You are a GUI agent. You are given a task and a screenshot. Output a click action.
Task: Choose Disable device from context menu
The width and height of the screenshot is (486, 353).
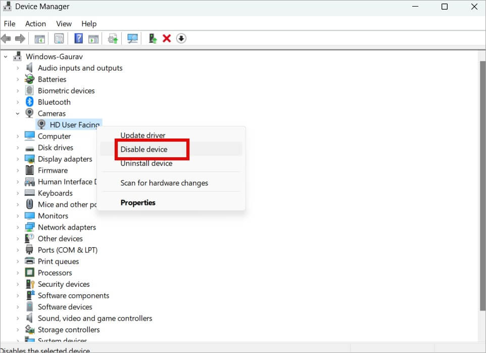point(144,149)
